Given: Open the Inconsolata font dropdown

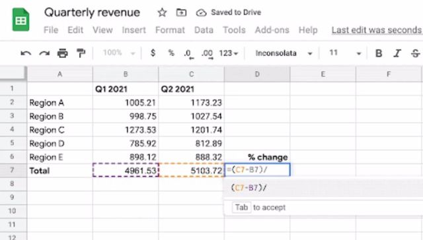Looking at the screenshot, I should click(x=284, y=53).
